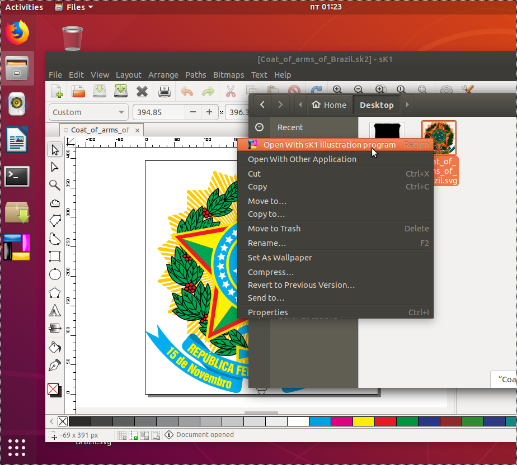
Task: Toggle snap to guides in status bar
Action: click(x=133, y=435)
